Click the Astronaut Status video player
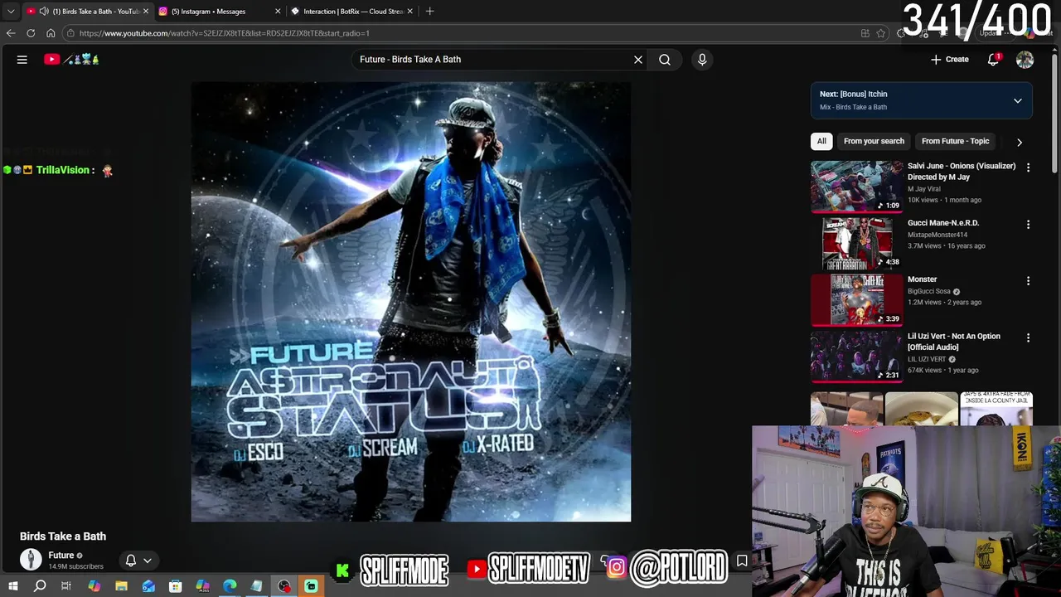 (411, 302)
